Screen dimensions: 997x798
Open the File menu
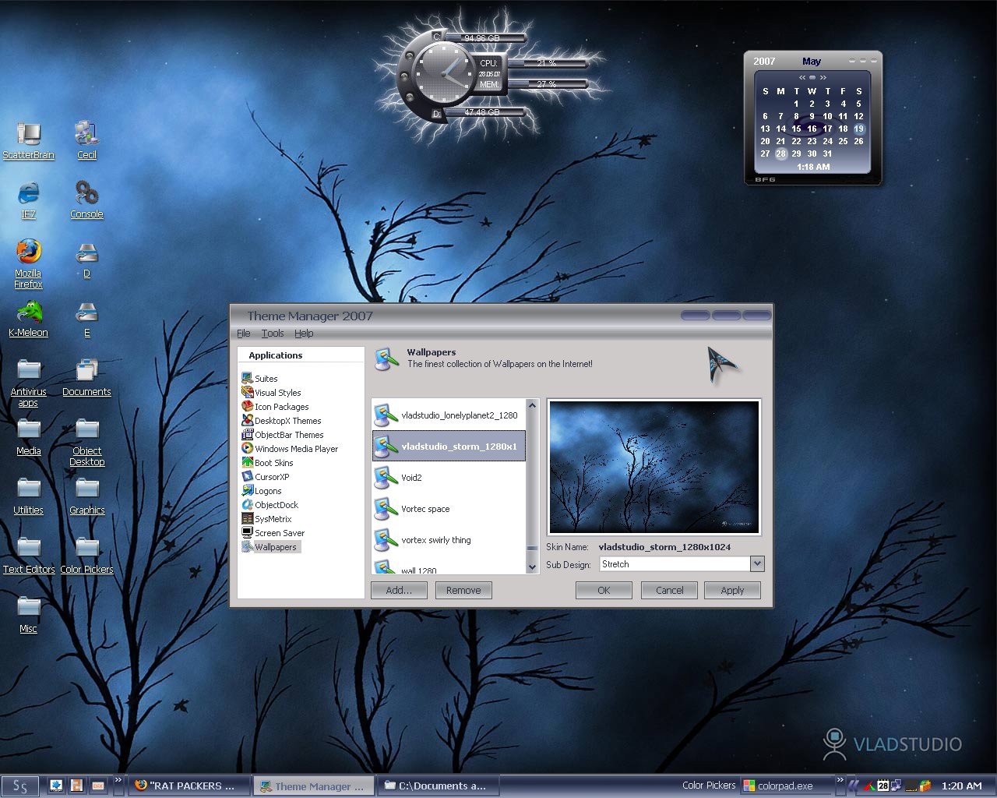click(244, 333)
